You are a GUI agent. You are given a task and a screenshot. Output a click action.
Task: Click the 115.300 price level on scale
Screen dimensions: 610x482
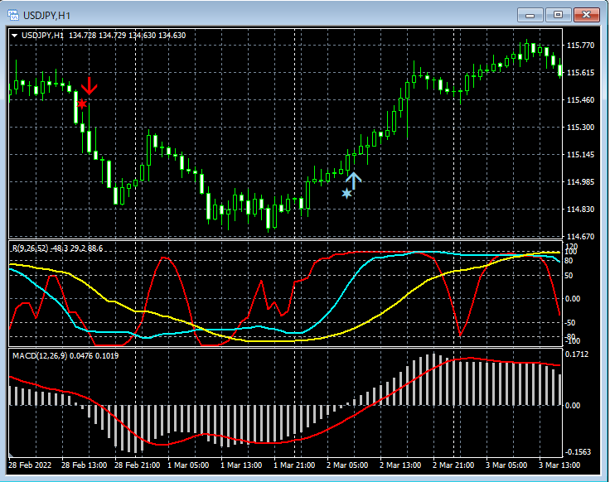[x=580, y=127]
